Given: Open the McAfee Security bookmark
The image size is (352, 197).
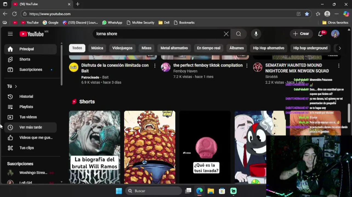Looking at the screenshot, I should click(x=140, y=22).
